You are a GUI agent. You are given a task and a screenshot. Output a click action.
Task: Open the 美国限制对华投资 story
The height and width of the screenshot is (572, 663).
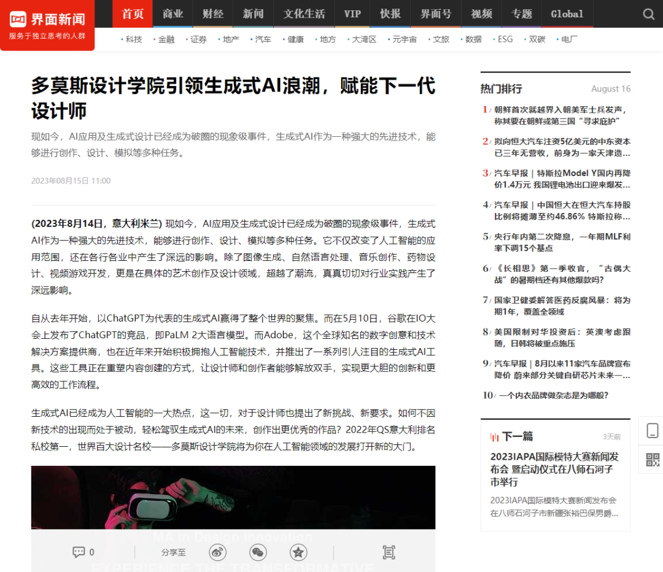point(562,338)
